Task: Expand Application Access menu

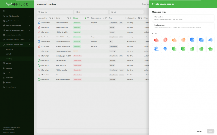Action: point(17,21)
